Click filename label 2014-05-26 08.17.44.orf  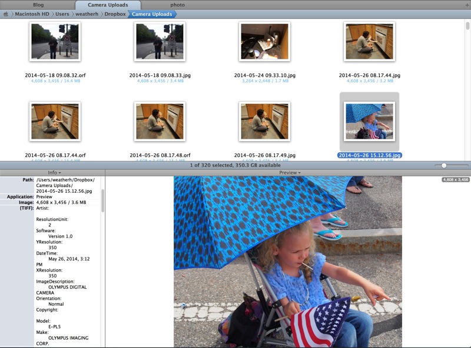click(55, 155)
